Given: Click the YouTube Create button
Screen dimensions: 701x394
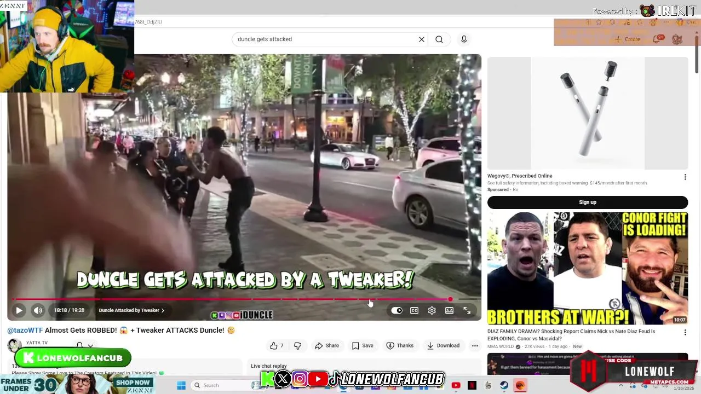Looking at the screenshot, I should (x=627, y=39).
